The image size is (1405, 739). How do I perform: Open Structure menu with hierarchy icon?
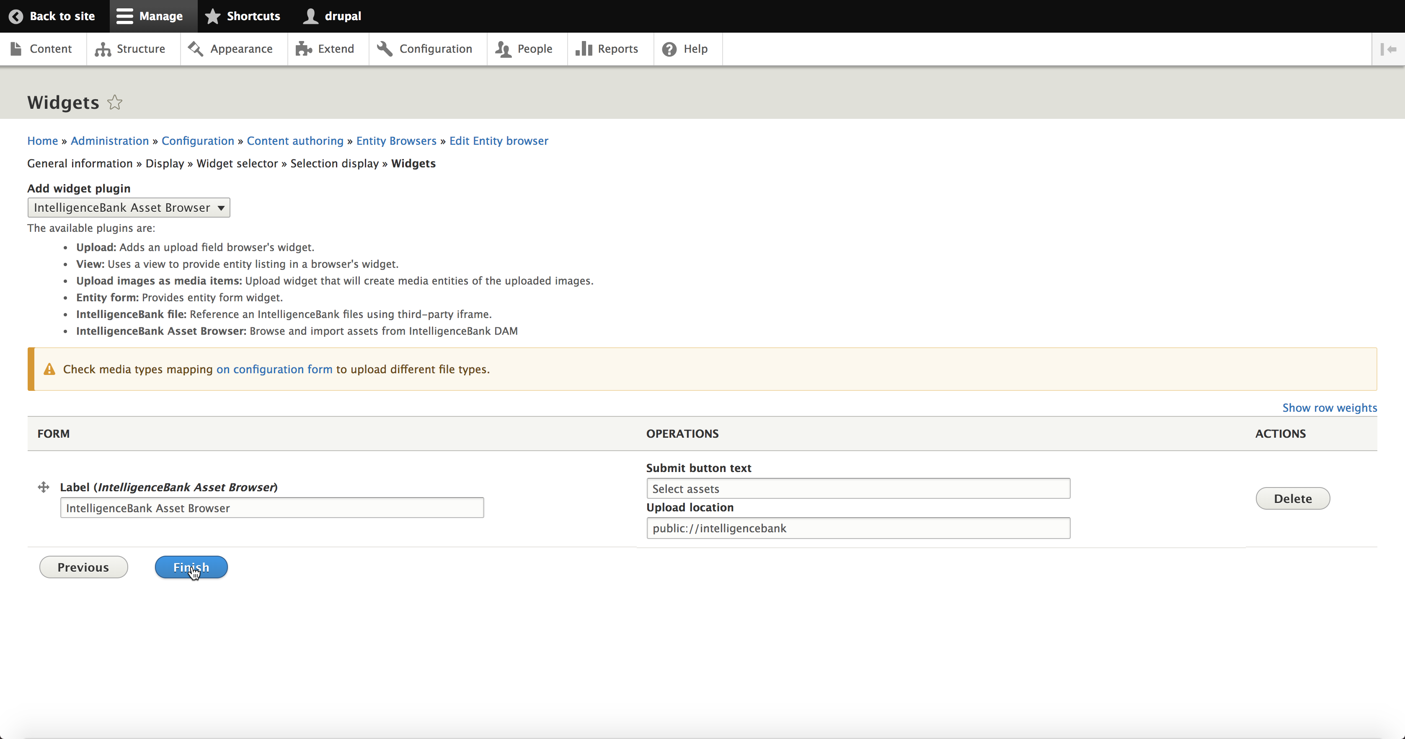tap(130, 49)
